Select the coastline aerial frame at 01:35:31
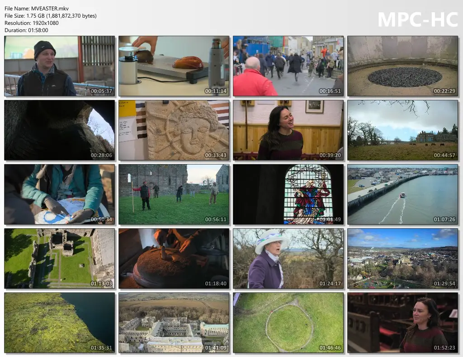Viewport: 463px width, 357px height. click(x=60, y=323)
